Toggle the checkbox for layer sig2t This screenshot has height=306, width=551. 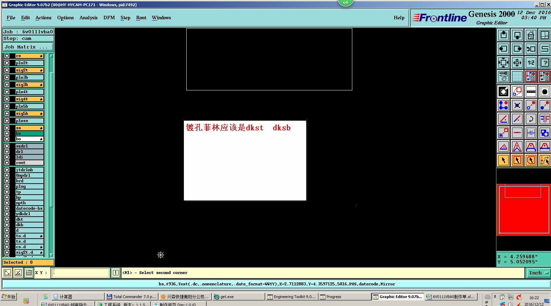[7, 70]
